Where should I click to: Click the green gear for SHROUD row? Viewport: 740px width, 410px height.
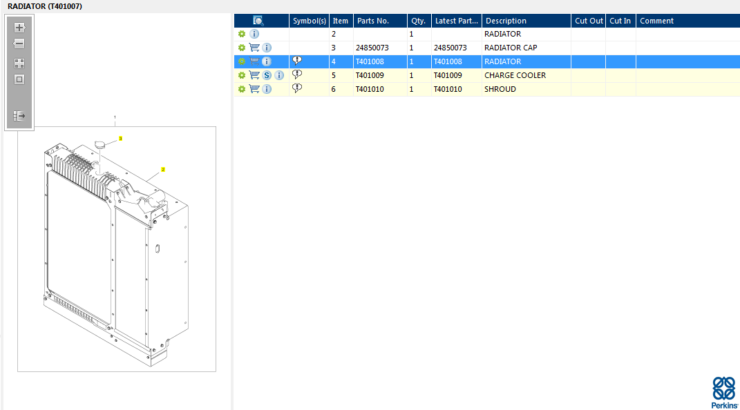coord(242,89)
